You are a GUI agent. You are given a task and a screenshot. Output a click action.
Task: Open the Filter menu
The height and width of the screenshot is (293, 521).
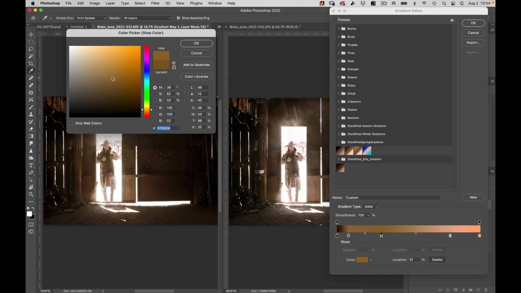(x=155, y=3)
